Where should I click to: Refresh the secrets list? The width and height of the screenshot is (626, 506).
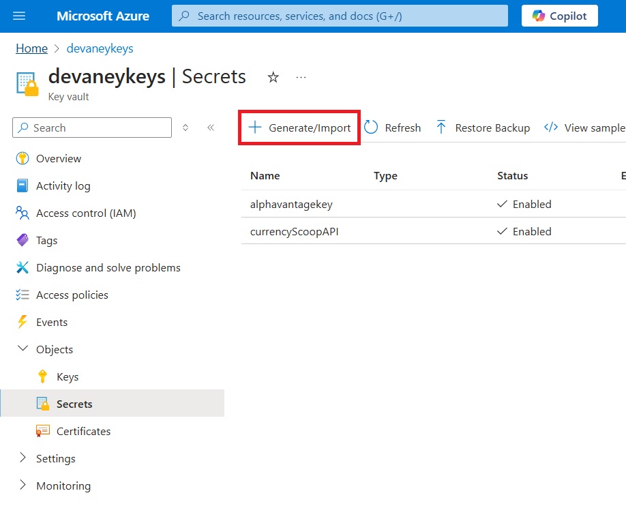point(393,128)
